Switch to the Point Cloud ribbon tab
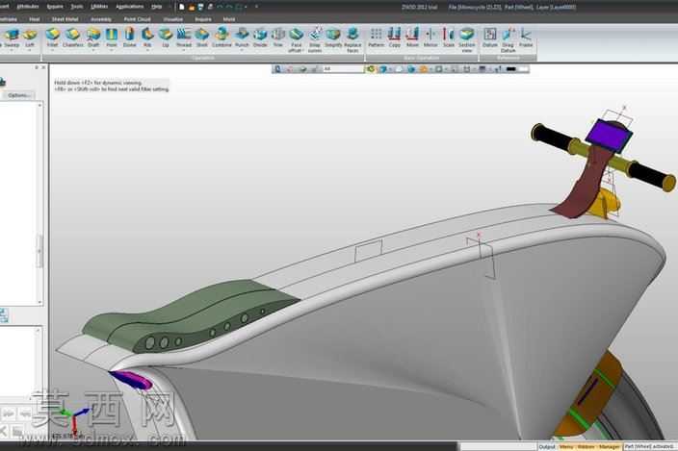The width and height of the screenshot is (678, 451). tap(138, 19)
